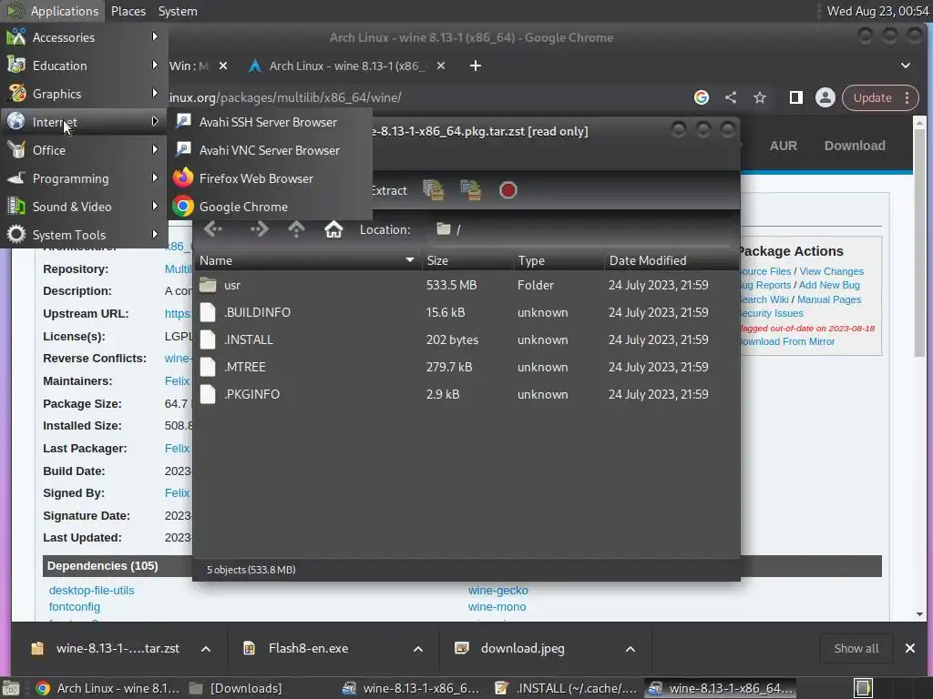The image size is (933, 699).
Task: Open the Accessories menu category
Action: coord(84,37)
